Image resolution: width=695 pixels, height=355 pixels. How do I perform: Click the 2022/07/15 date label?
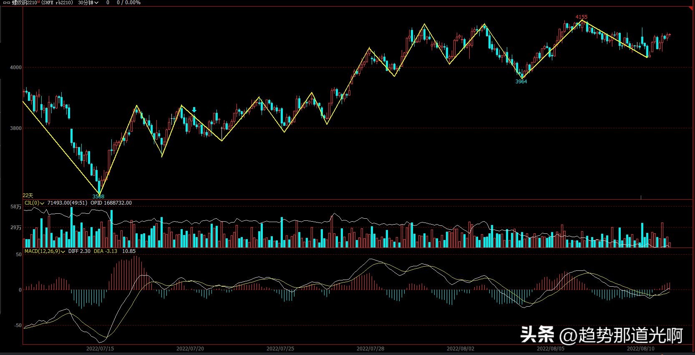pos(100,348)
